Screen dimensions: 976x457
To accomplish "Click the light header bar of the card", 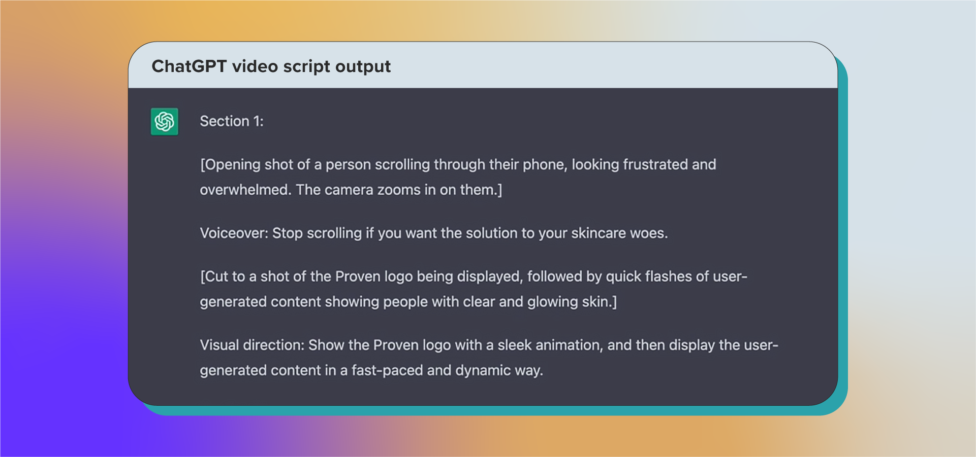I will tap(483, 65).
